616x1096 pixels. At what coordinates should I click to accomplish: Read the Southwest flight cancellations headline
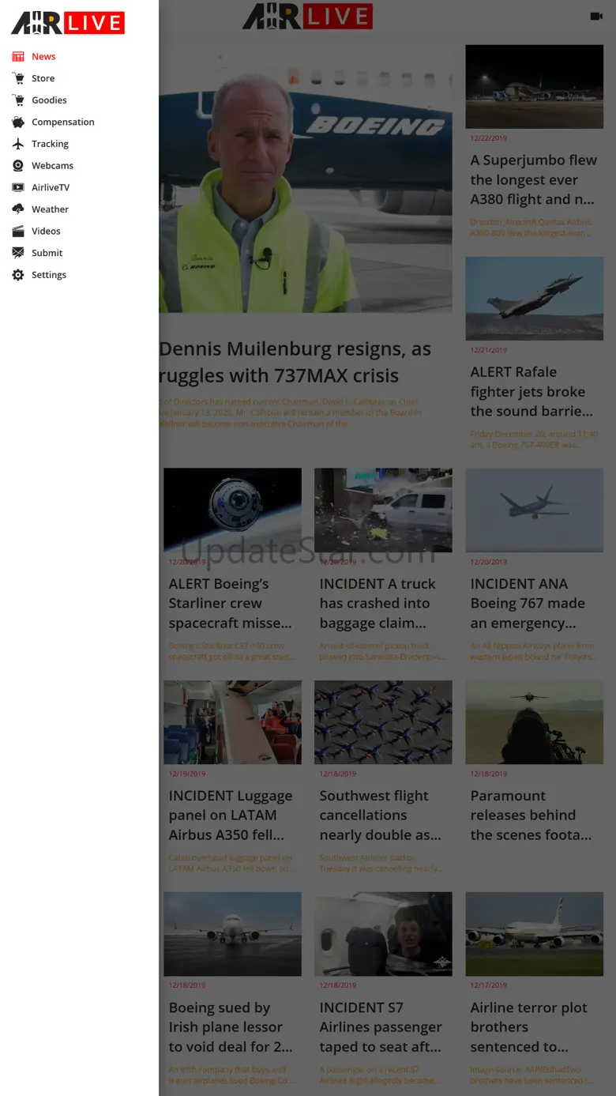point(380,815)
